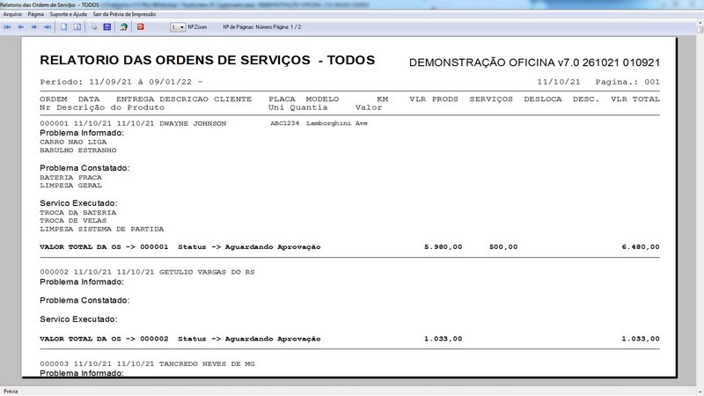Screen dimensions: 704x396
Task: Click 'Problema Constatado:' under order 000001
Action: (x=84, y=168)
